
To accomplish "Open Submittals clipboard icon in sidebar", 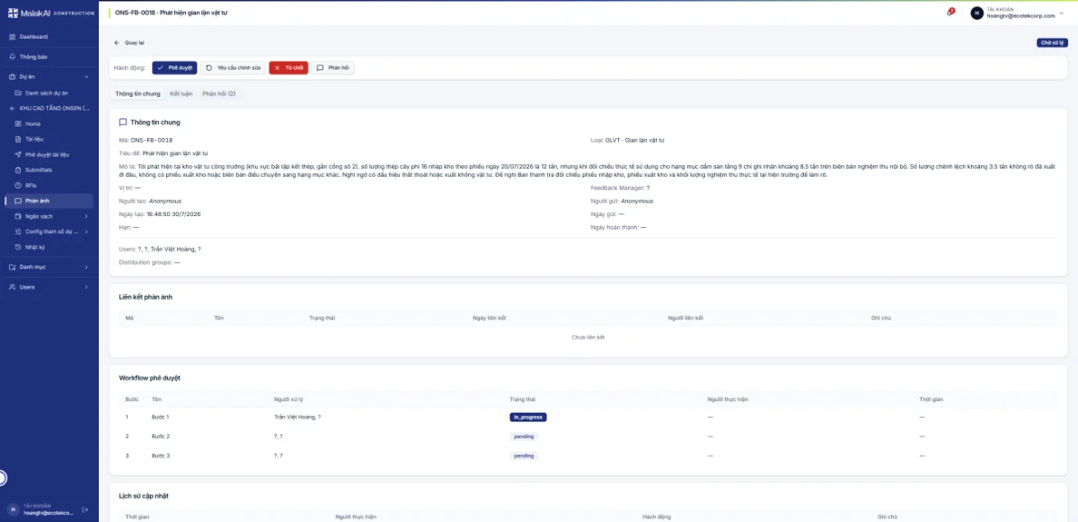I will (18, 170).
